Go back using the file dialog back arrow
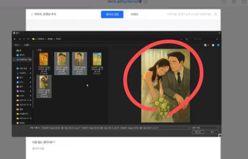 pyautogui.click(x=15, y=39)
